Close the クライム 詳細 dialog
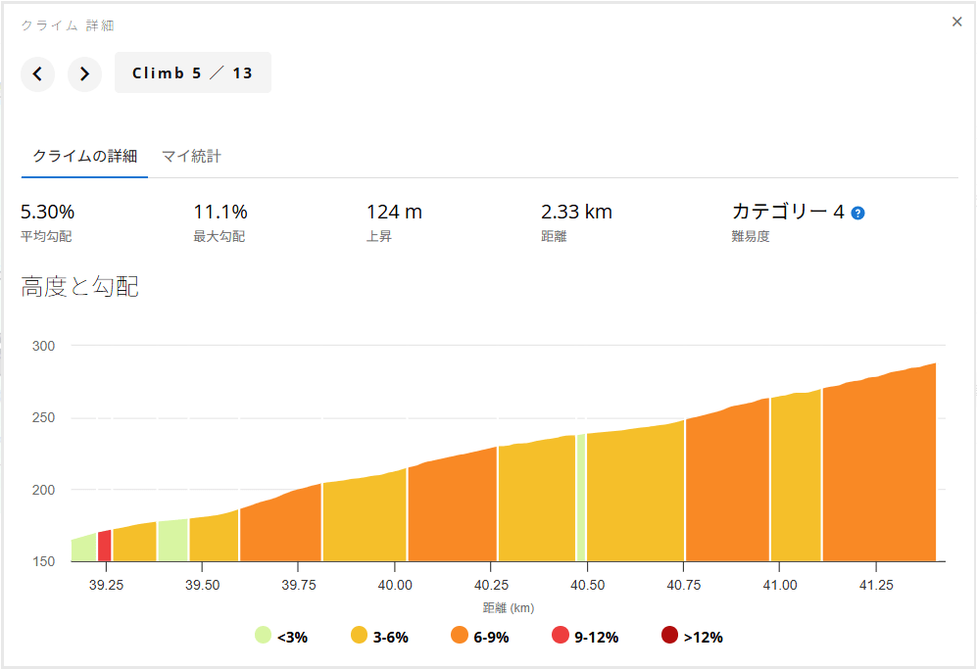 click(x=957, y=22)
